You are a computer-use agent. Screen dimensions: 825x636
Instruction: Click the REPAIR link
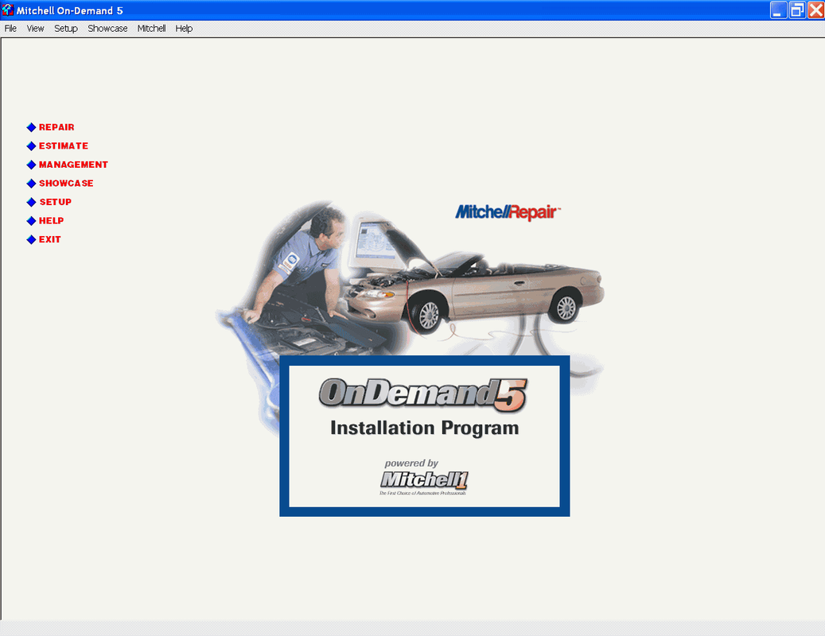tap(56, 127)
